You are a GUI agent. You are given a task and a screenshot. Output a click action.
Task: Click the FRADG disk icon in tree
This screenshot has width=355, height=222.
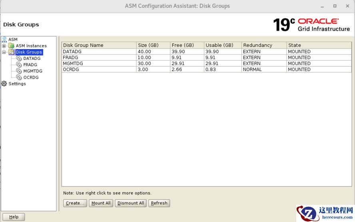[x=19, y=65]
